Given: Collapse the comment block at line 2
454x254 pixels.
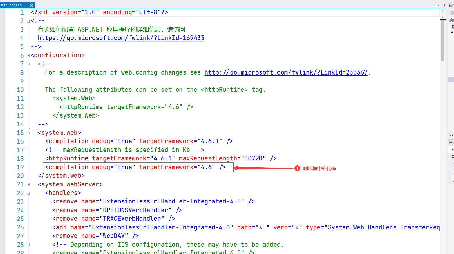Looking at the screenshot, I should point(28,21).
